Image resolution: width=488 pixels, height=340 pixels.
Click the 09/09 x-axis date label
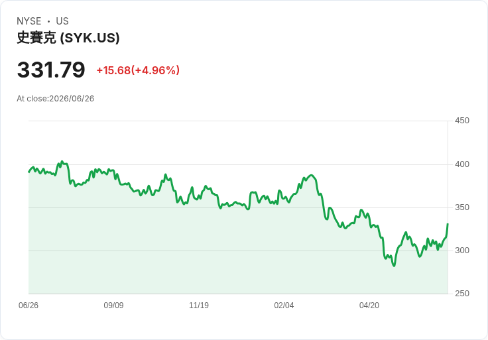pos(113,306)
